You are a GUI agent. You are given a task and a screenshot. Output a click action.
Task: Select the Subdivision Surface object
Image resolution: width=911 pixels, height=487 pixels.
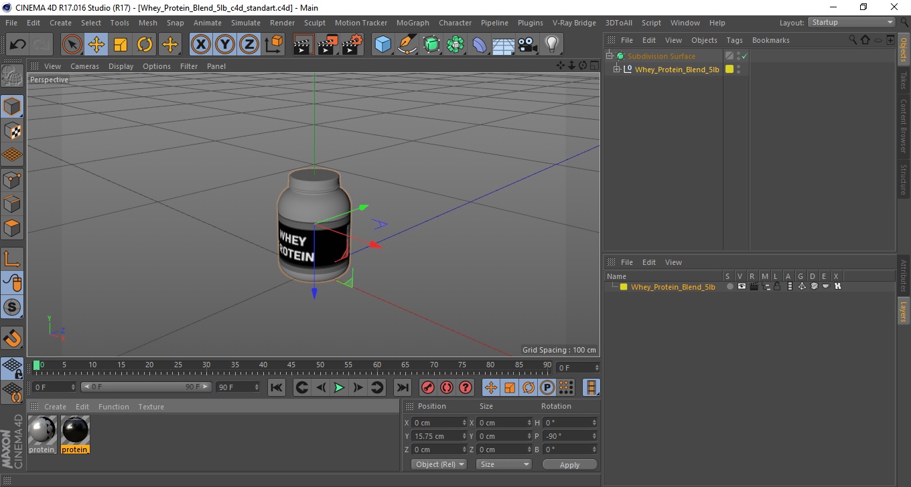[661, 56]
